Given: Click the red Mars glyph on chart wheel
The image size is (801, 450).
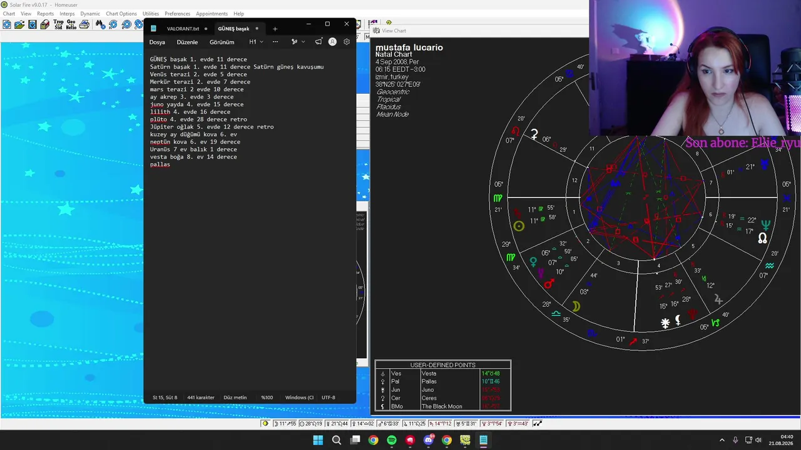Looking at the screenshot, I should 549,285.
